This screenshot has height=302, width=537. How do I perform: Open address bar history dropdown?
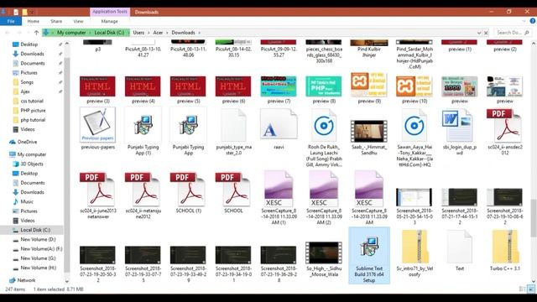click(479, 33)
